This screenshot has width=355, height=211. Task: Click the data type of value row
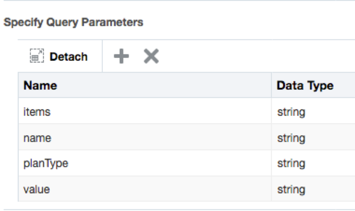[x=291, y=189]
